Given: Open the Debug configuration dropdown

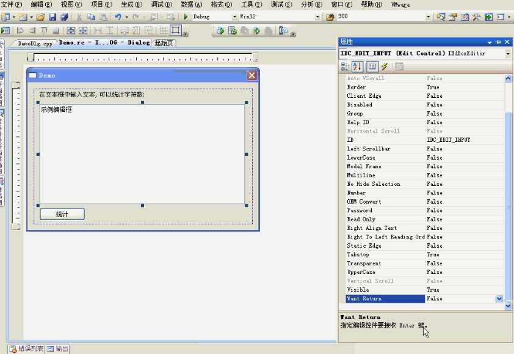Looking at the screenshot, I should tap(234, 17).
